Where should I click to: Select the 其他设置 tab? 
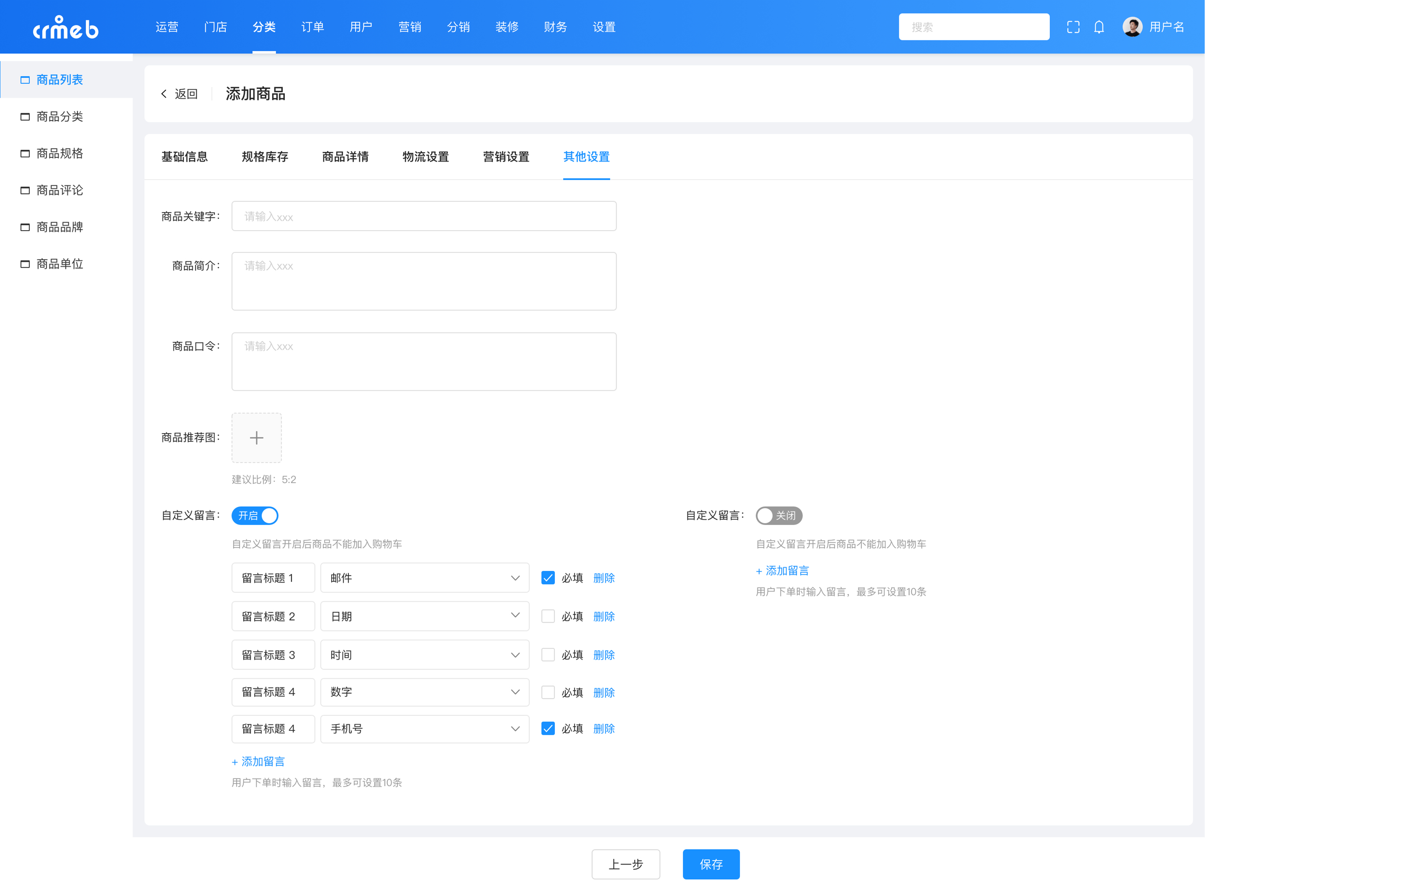(x=586, y=157)
